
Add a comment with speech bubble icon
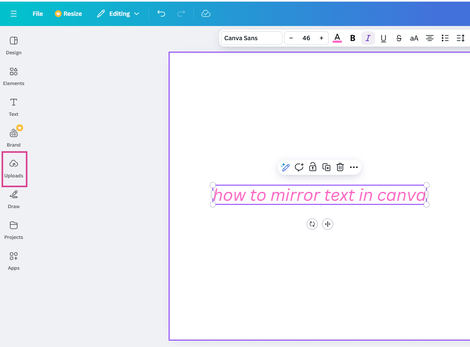click(299, 167)
